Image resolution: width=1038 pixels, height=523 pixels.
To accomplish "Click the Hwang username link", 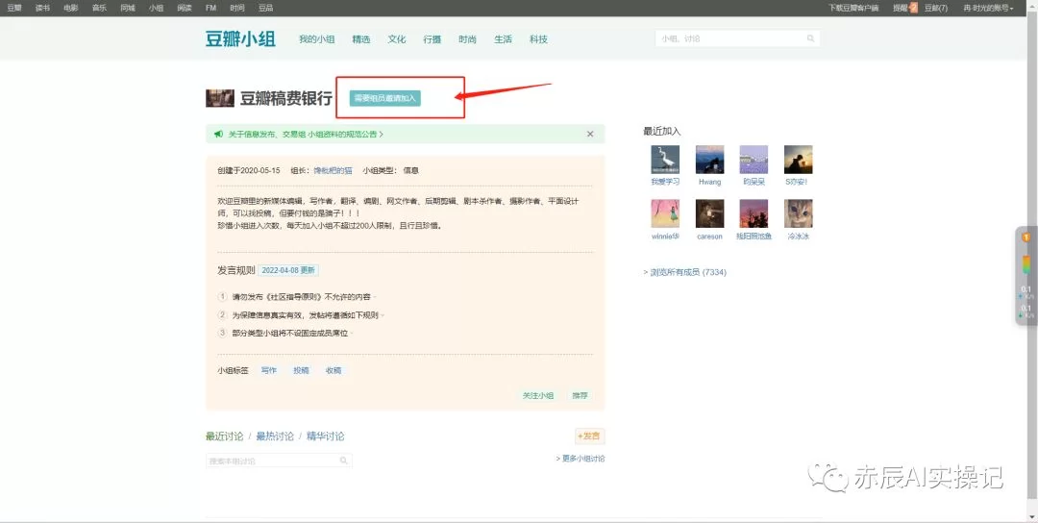I will pos(709,182).
